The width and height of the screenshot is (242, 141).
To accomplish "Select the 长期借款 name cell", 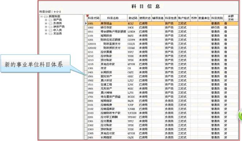I will [x=114, y=137].
